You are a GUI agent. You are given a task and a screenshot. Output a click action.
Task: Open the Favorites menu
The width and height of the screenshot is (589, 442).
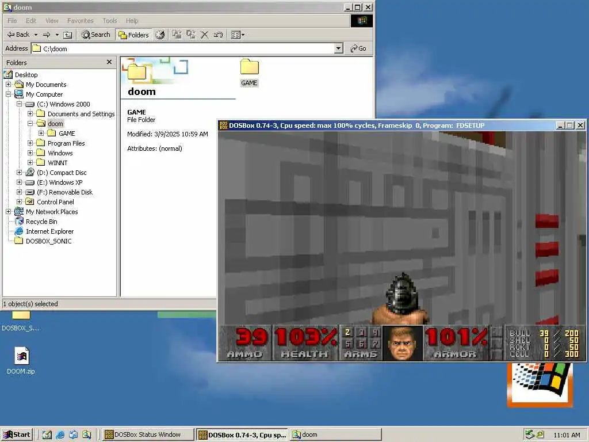point(81,21)
